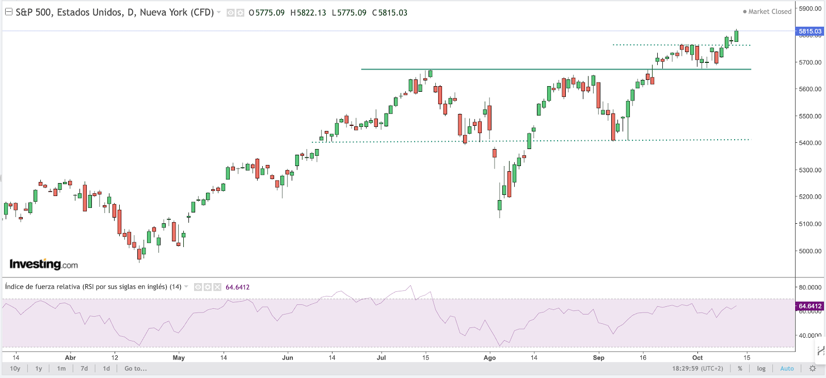
Task: Collapse the S&P 500 legend box icon
Action: pyautogui.click(x=9, y=12)
